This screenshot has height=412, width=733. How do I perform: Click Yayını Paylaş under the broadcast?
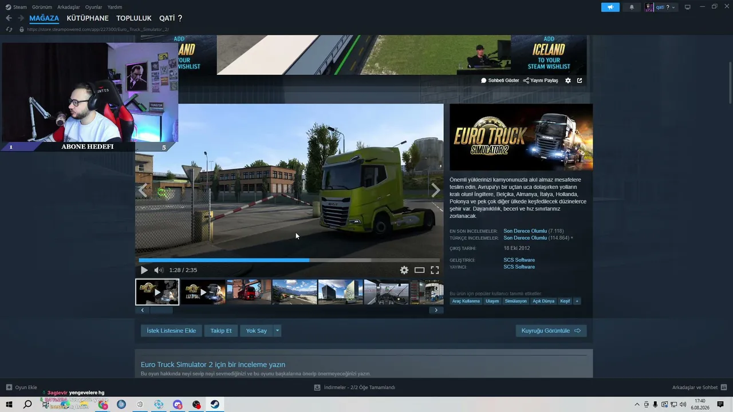point(541,81)
